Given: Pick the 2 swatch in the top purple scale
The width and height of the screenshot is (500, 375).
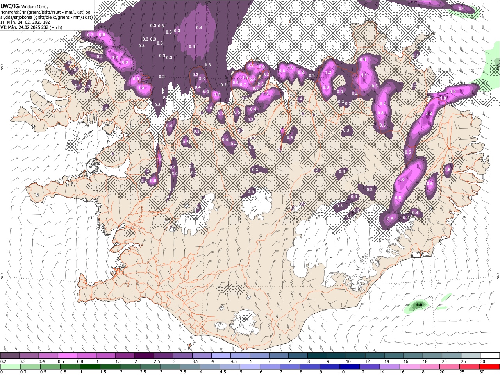Looking at the screenshot, I should click(144, 355).
